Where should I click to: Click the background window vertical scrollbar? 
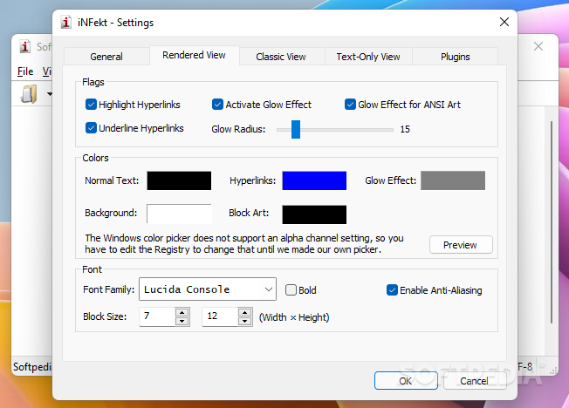coord(552,222)
